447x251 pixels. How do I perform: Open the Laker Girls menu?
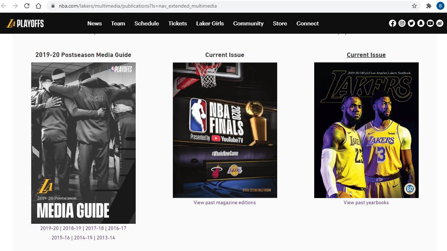[210, 24]
